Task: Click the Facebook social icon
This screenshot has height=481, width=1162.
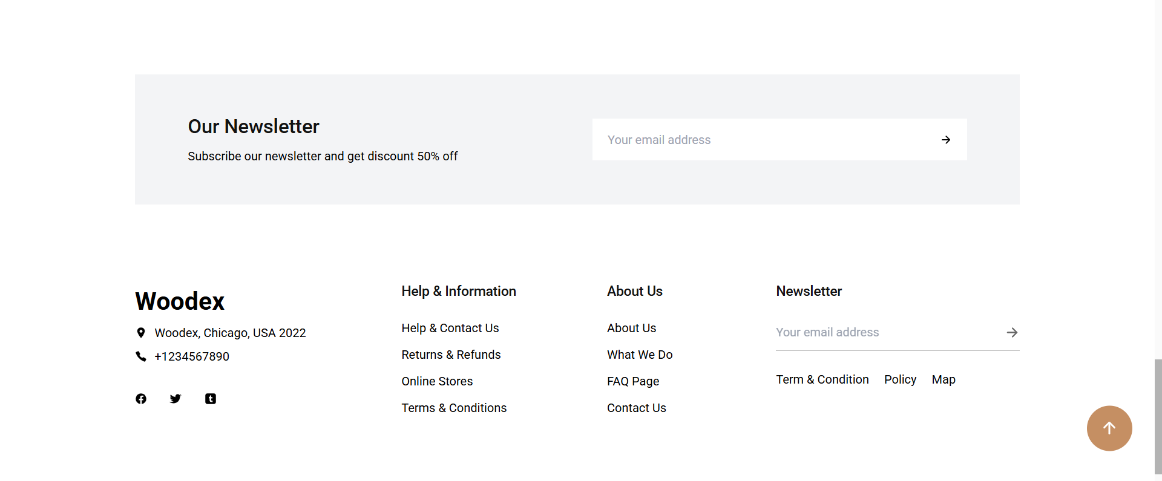Action: [141, 399]
